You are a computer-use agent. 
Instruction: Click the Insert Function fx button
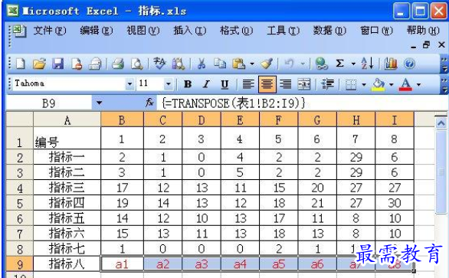149,103
